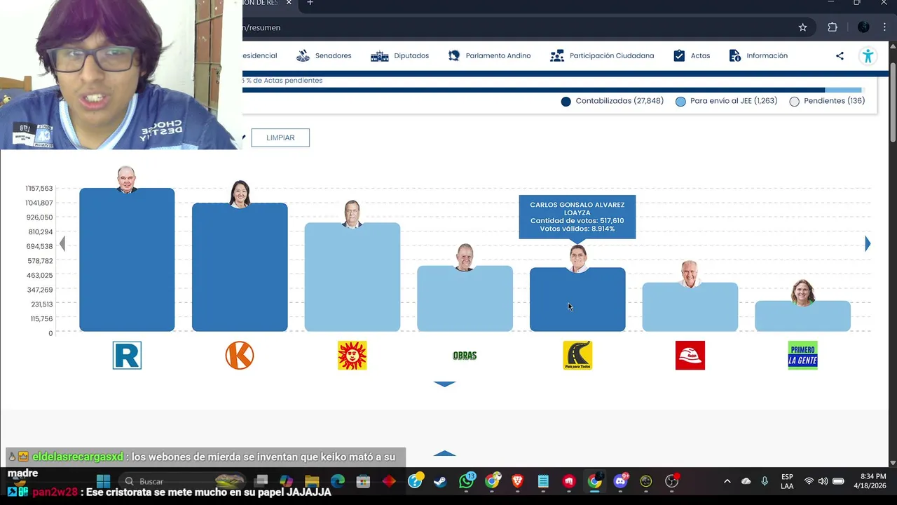Open Microsoft Store from the taskbar

click(x=363, y=481)
